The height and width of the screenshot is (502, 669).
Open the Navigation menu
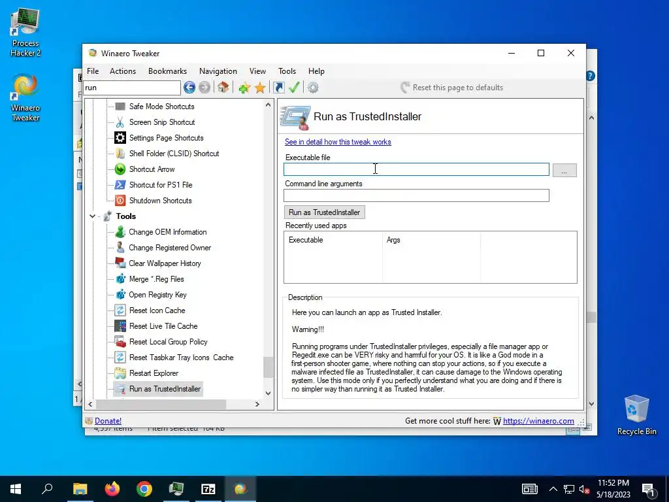click(218, 71)
